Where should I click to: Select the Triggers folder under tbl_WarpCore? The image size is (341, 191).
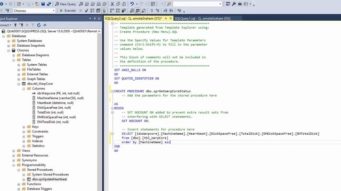38,136
